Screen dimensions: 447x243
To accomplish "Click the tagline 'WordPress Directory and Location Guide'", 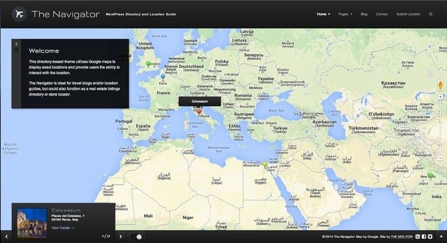I will pyautogui.click(x=141, y=14).
